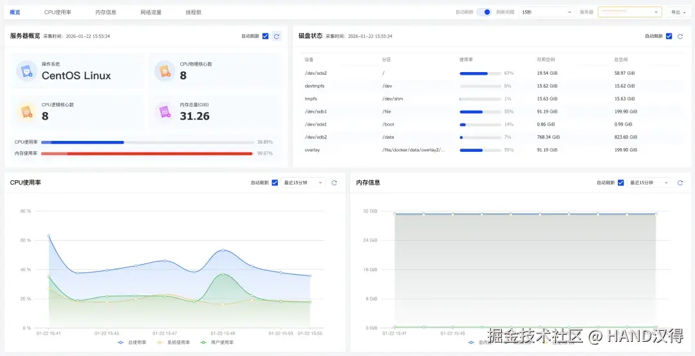This screenshot has height=356, width=695.
Task: Click the CPU物理核心数 card icon
Action: pyautogui.click(x=165, y=71)
